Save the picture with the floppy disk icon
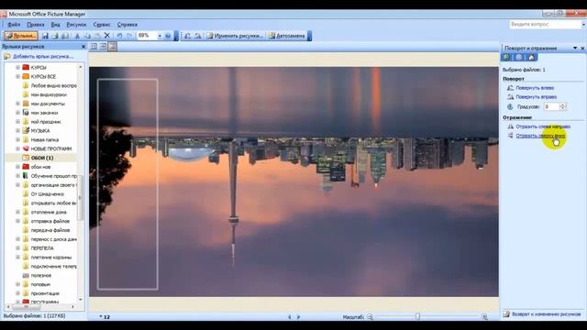The image size is (587, 330). (x=45, y=36)
